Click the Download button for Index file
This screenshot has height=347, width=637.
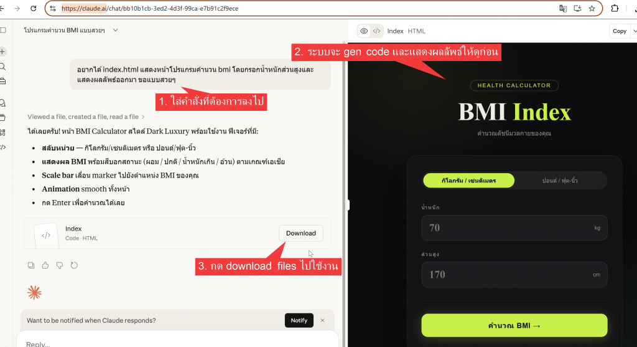tap(300, 233)
